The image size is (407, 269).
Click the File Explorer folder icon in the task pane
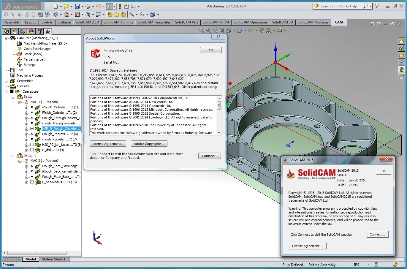[401, 55]
